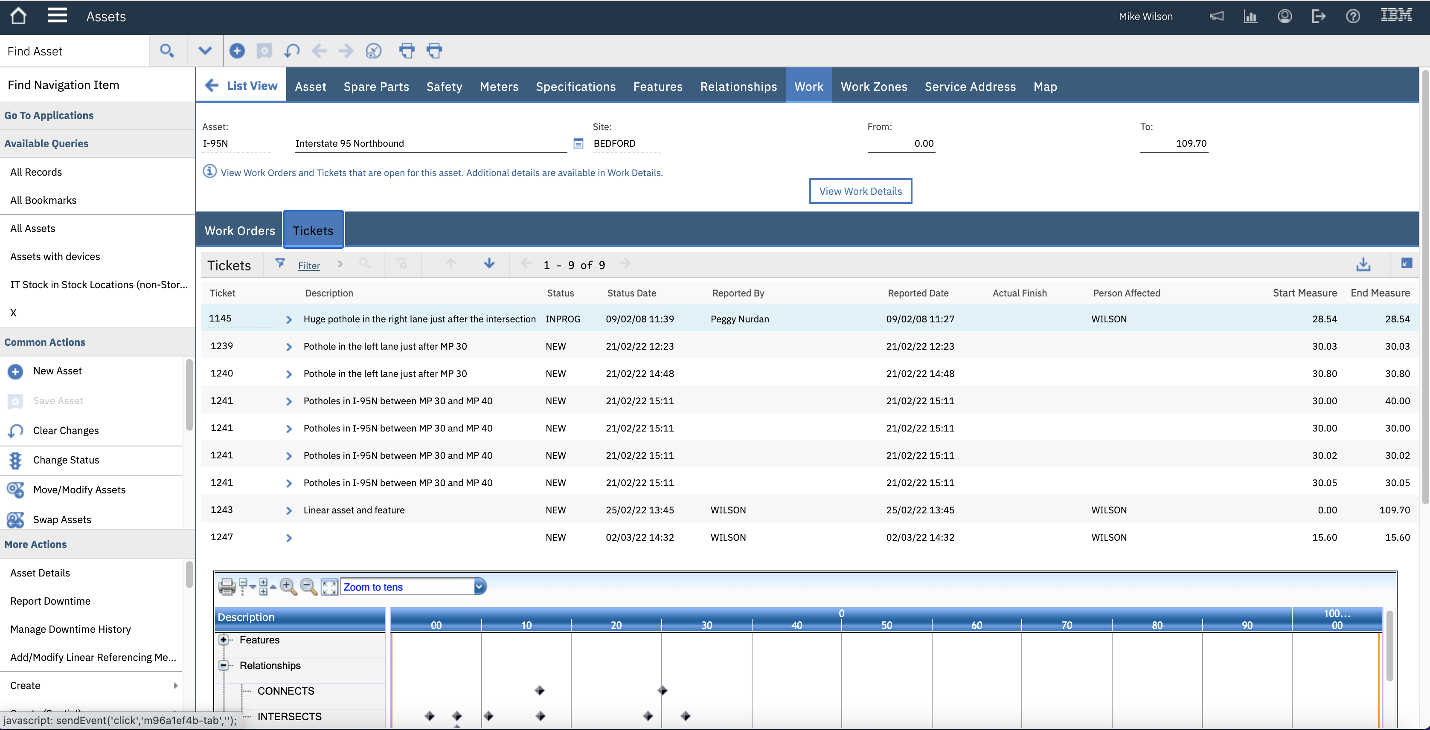Open the Spare Parts tab
1430x730 pixels.
(x=376, y=87)
